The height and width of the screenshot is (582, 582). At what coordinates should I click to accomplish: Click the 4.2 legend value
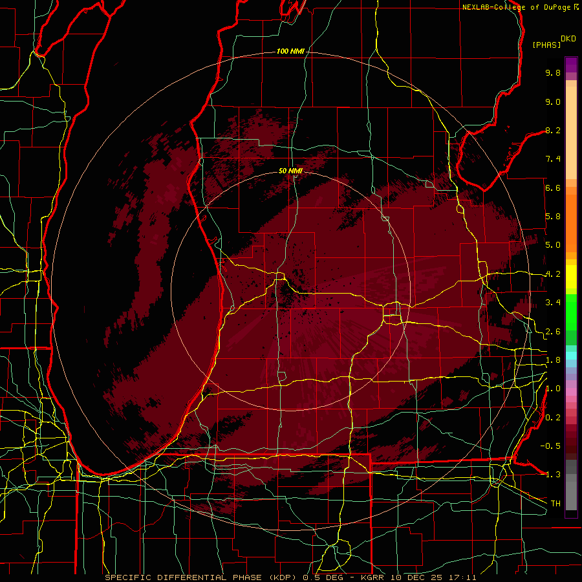pyautogui.click(x=553, y=274)
